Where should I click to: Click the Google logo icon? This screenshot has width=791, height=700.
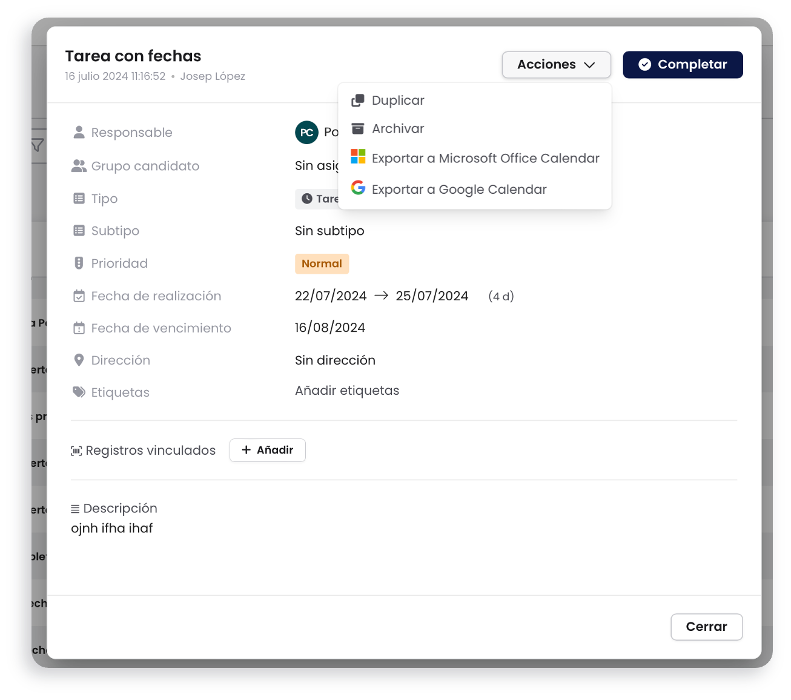pos(358,188)
